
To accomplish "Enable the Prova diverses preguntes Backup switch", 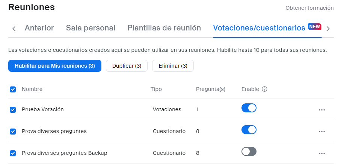I will coord(249,151).
